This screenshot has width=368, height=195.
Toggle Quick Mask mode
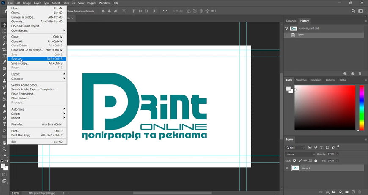[x=4, y=175]
